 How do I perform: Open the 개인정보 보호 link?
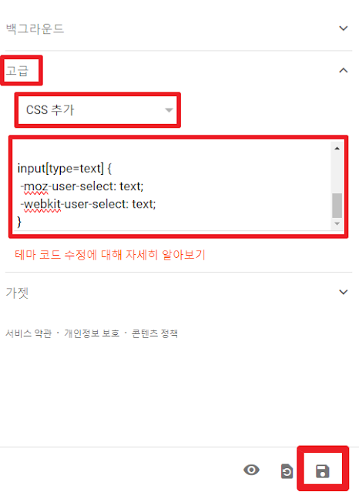92,333
